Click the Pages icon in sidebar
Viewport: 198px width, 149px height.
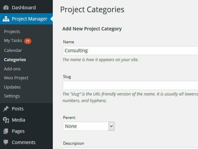[x=6, y=131]
